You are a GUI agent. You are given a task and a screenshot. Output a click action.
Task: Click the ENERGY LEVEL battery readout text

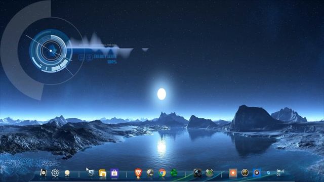(x=105, y=59)
